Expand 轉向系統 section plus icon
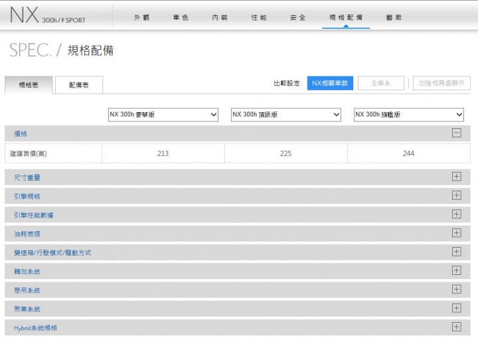 [x=456, y=271]
